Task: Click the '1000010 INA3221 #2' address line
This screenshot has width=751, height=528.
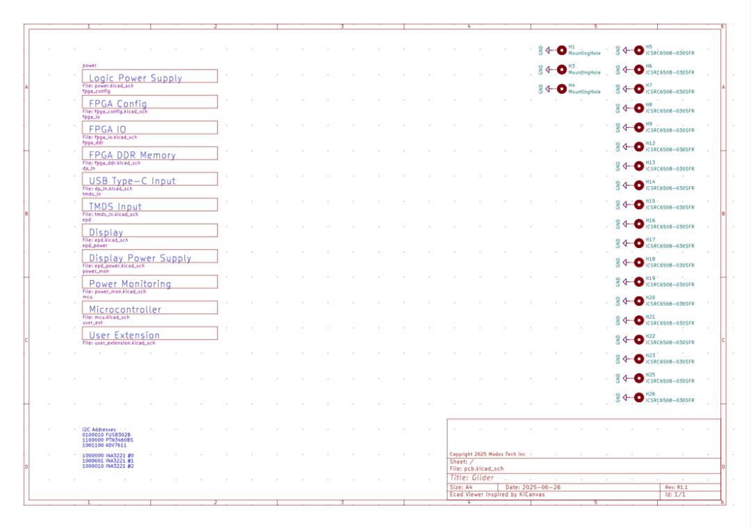Action: 108,465
